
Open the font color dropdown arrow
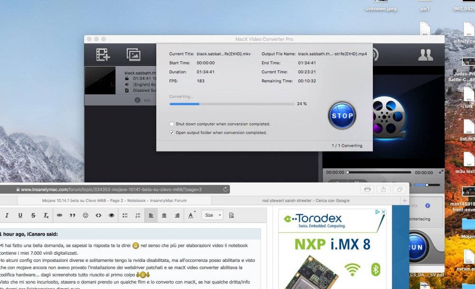coord(195,212)
